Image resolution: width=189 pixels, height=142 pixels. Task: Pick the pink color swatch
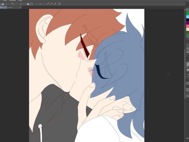188,26
